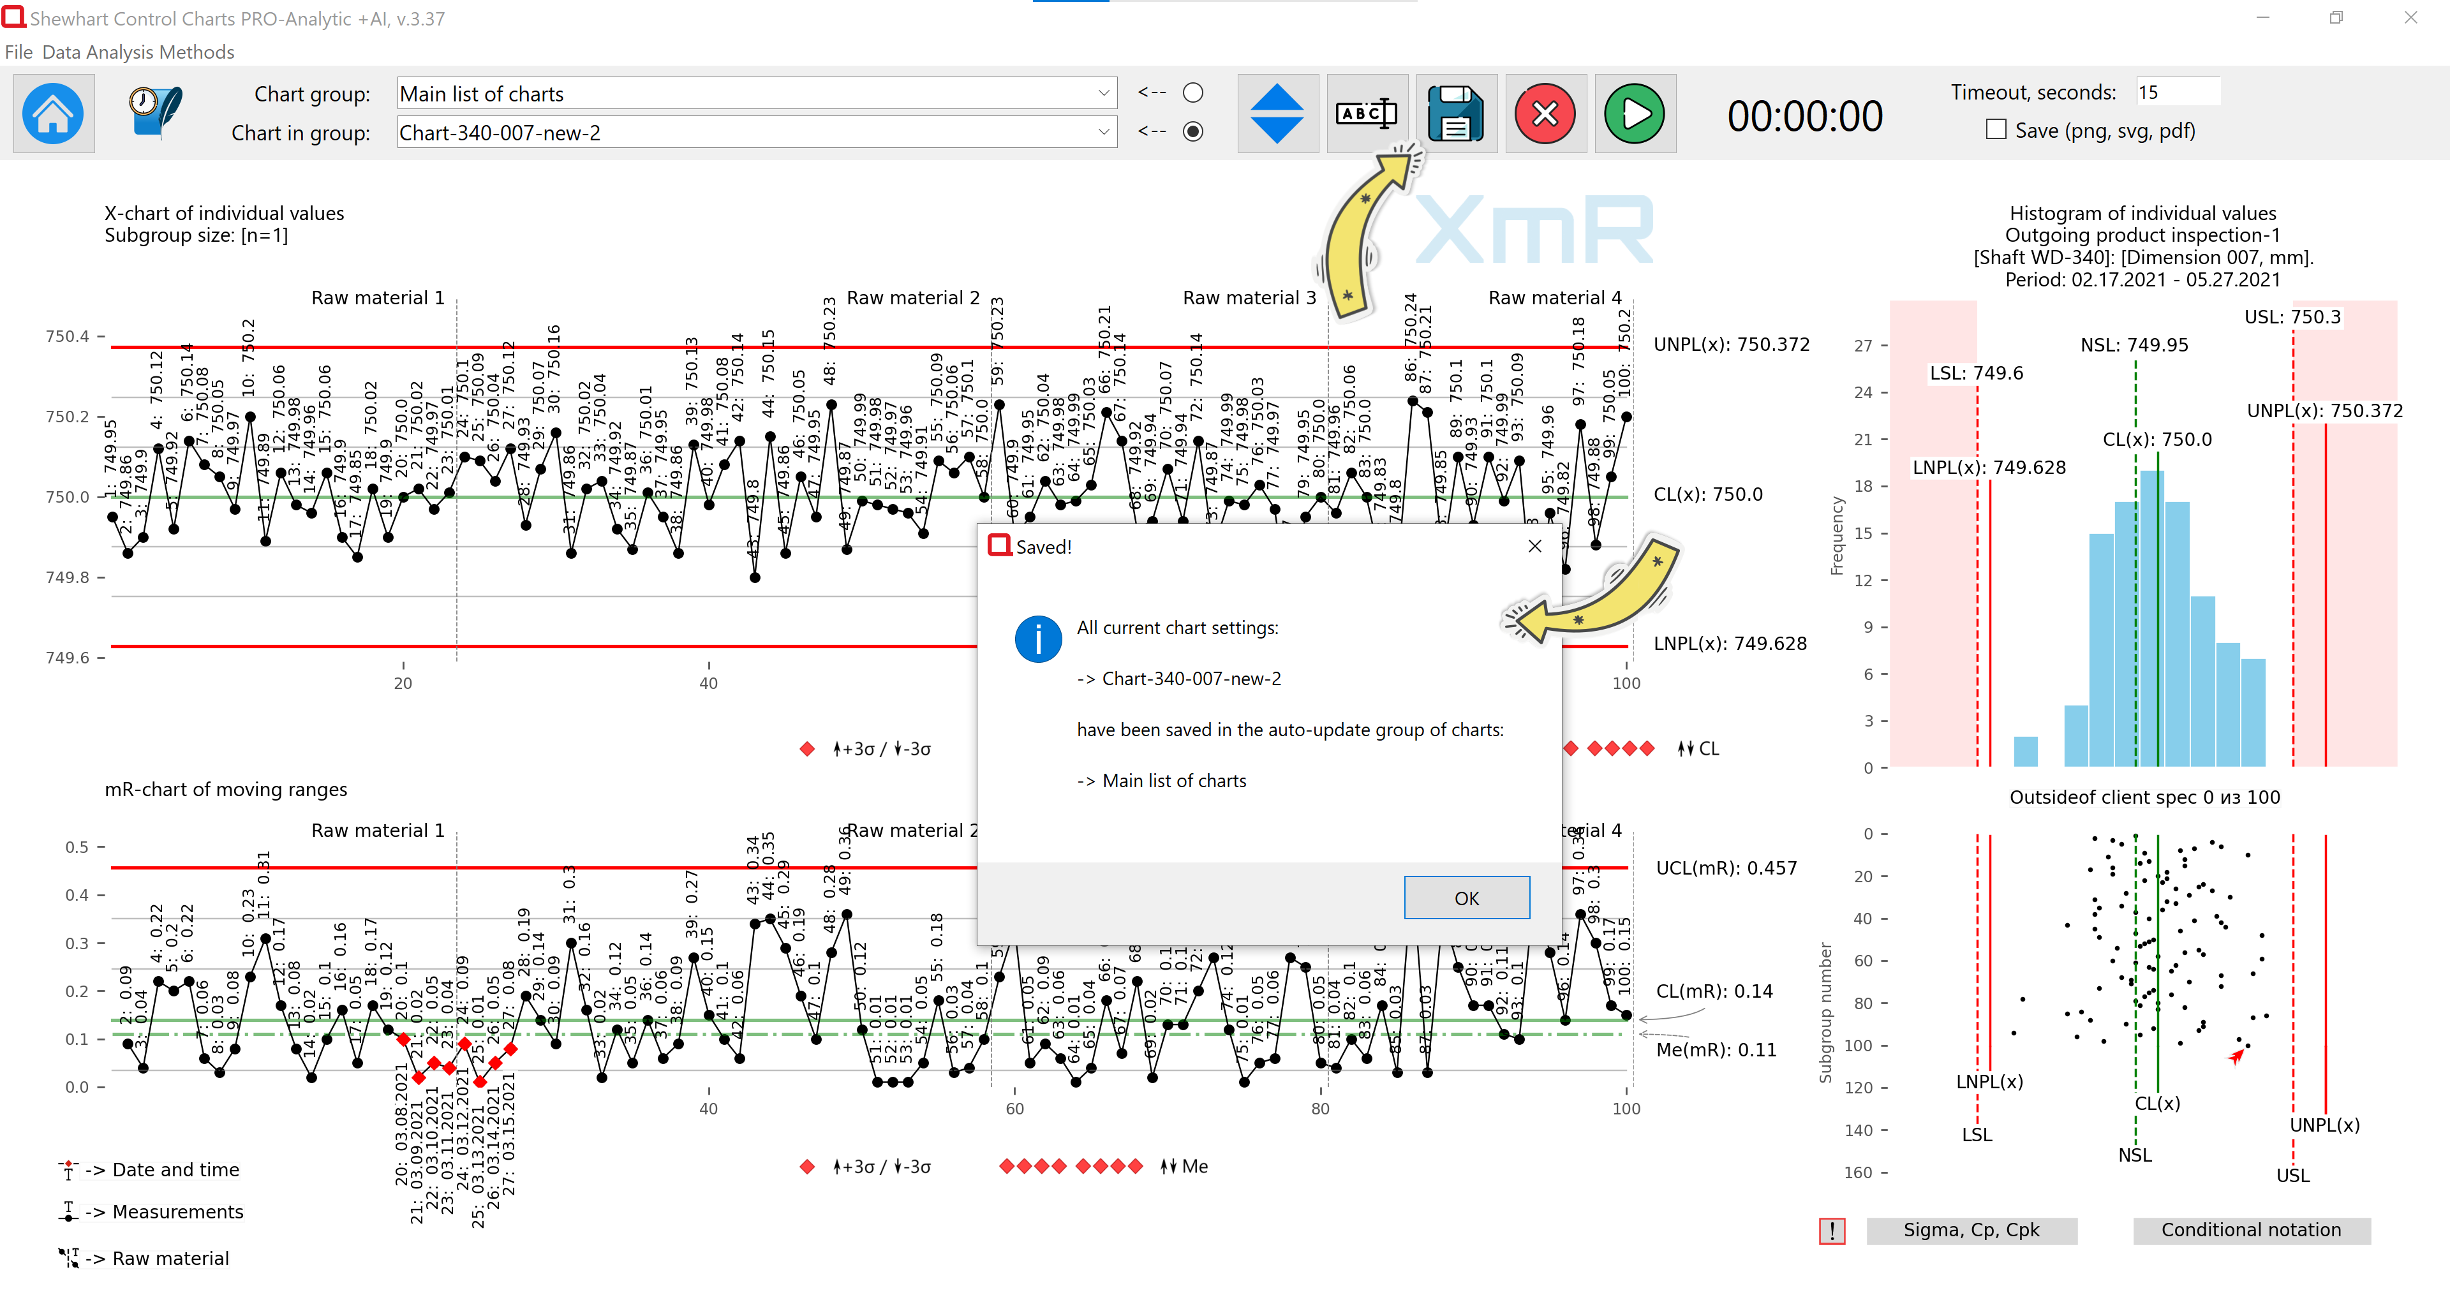This screenshot has width=2450, height=1316.
Task: Open the Data Analysis Methods menu
Action: point(138,52)
